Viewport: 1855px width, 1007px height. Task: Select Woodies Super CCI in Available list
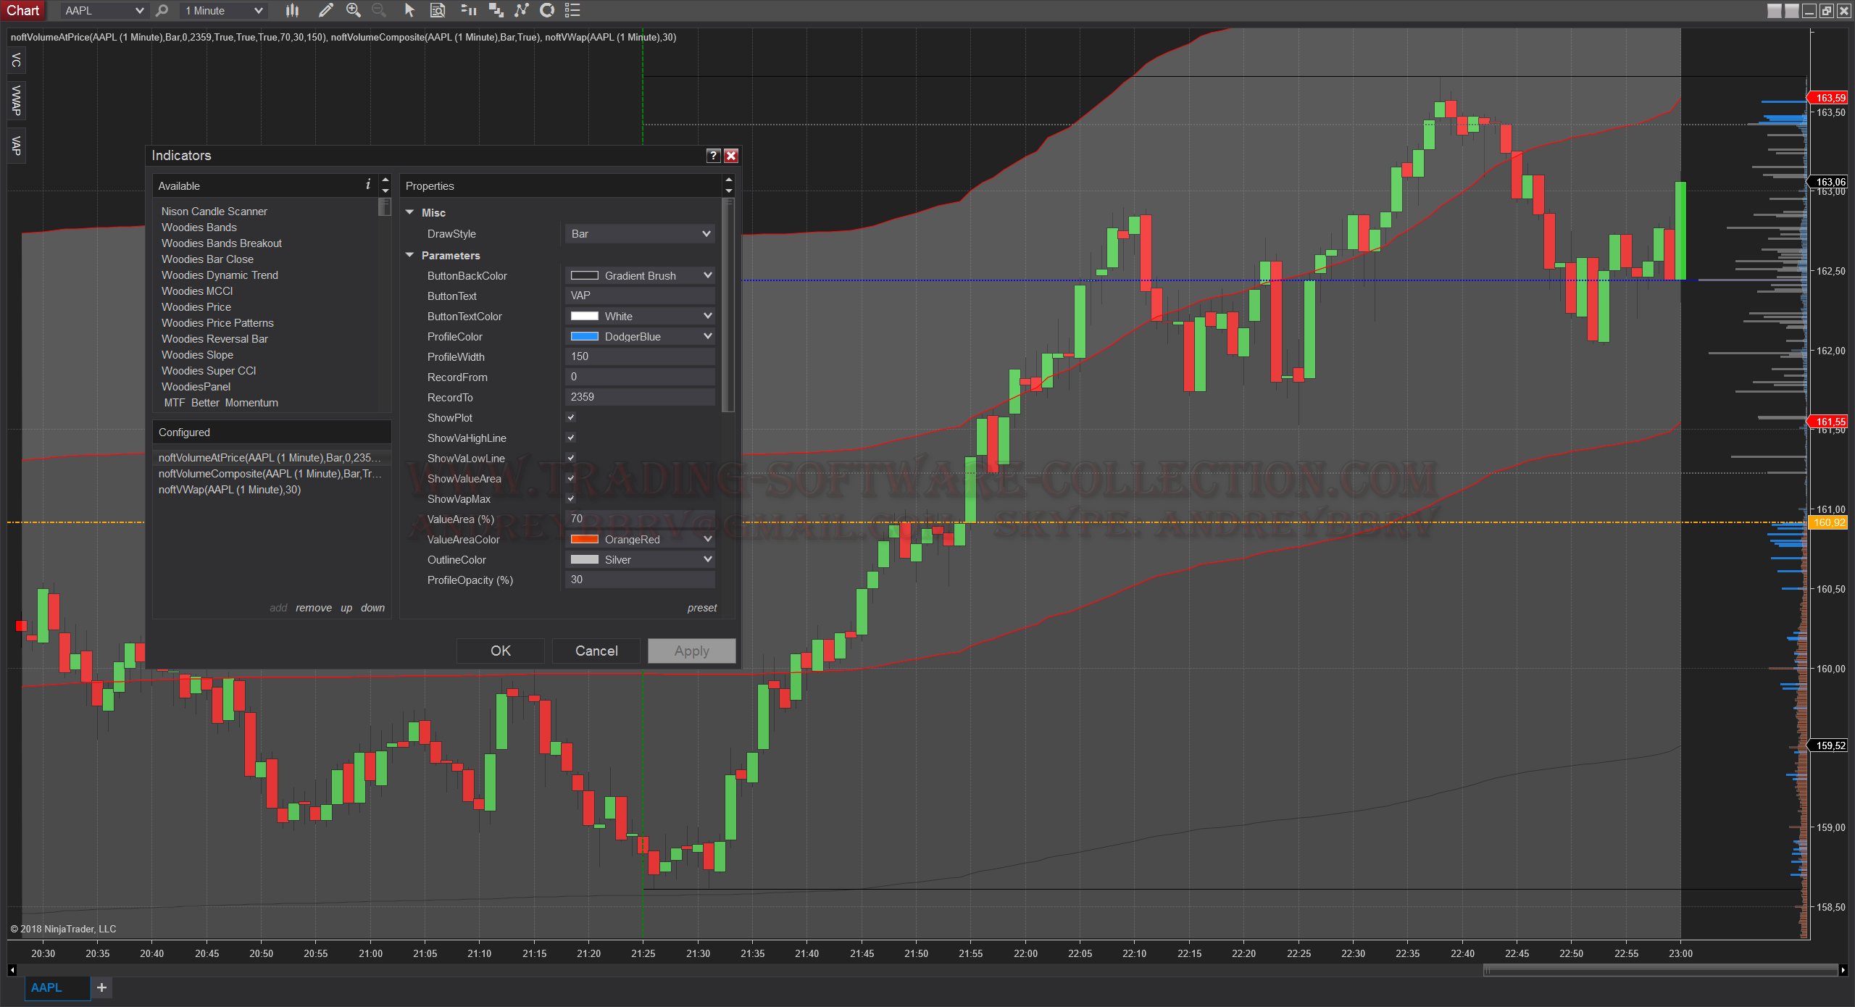[x=209, y=371]
